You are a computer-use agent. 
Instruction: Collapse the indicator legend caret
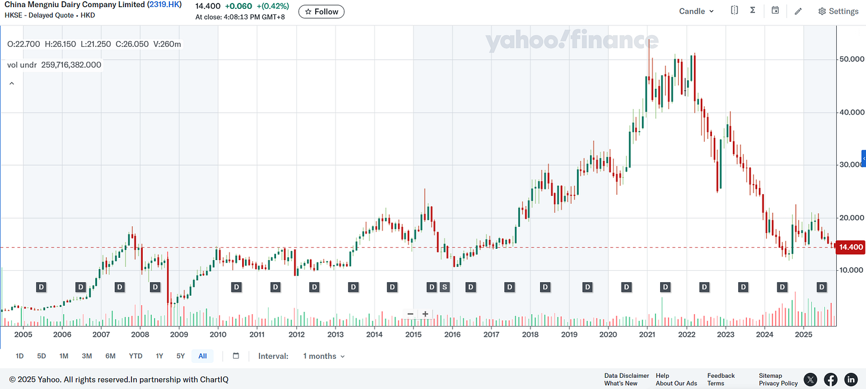[11, 84]
